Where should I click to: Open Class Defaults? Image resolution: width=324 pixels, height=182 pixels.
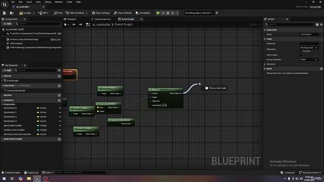coord(123,13)
